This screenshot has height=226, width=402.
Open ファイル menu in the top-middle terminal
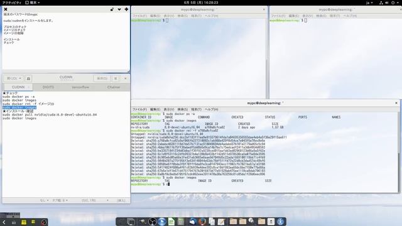pyautogui.click(x=139, y=16)
